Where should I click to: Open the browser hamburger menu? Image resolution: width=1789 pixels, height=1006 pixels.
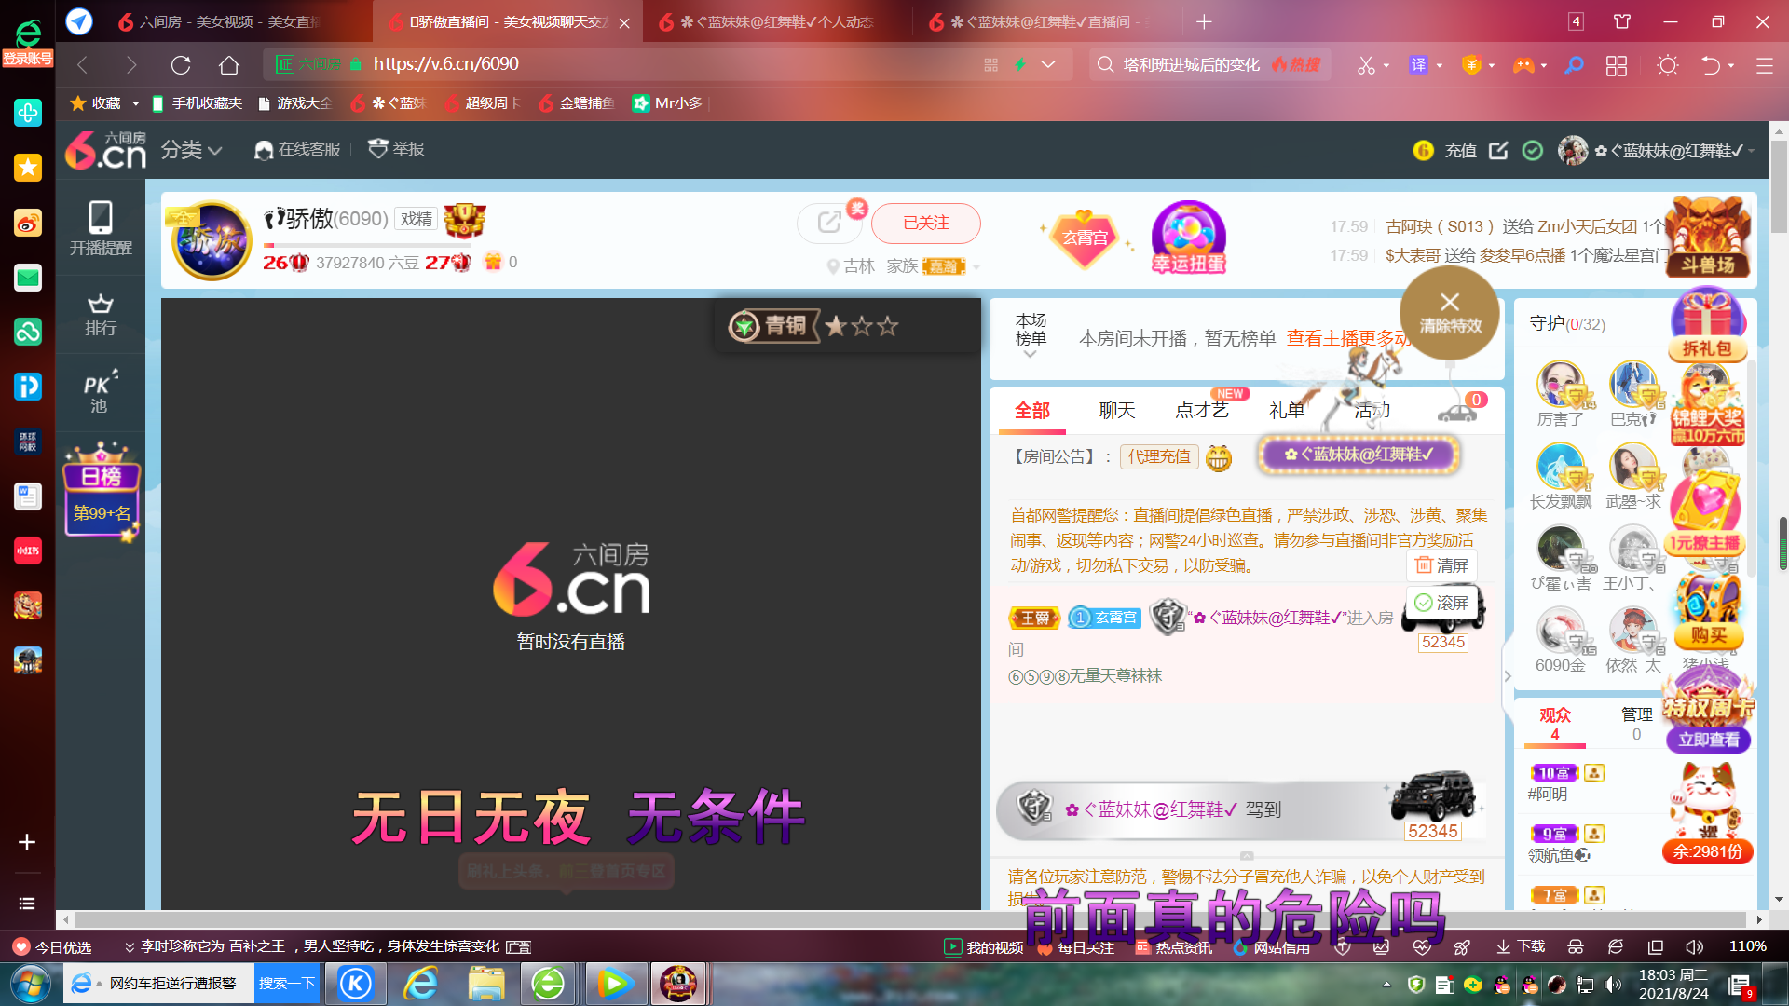point(1764,65)
